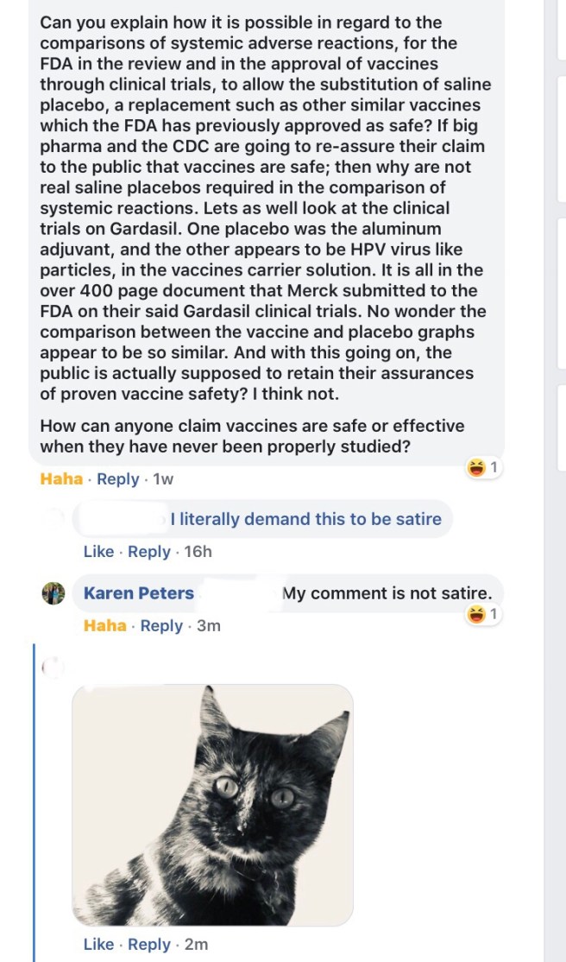Viewport: 566px width, 962px height.
Task: Reply to the satire demand comment
Action: (149, 551)
